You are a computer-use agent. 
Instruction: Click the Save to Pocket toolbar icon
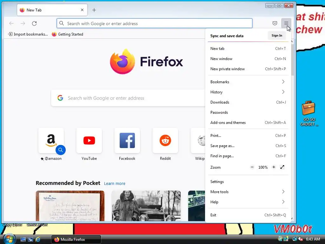click(275, 23)
